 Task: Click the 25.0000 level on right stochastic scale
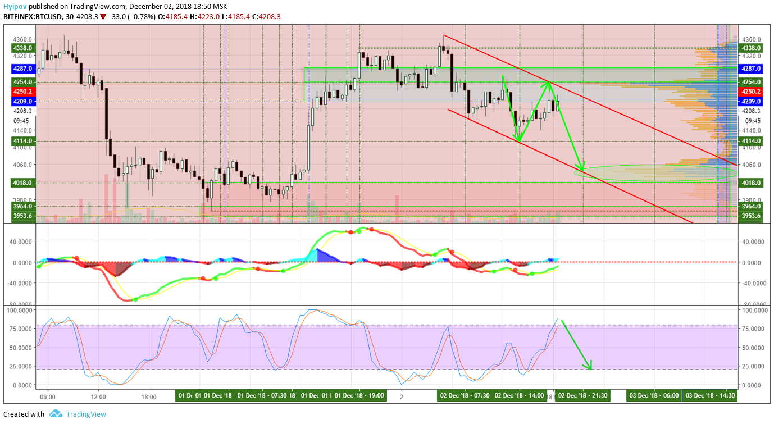click(x=754, y=366)
